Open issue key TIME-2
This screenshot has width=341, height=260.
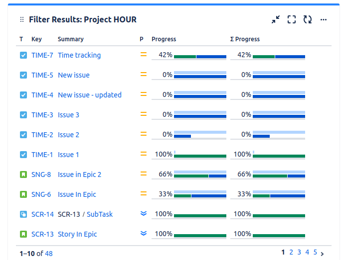(42, 135)
